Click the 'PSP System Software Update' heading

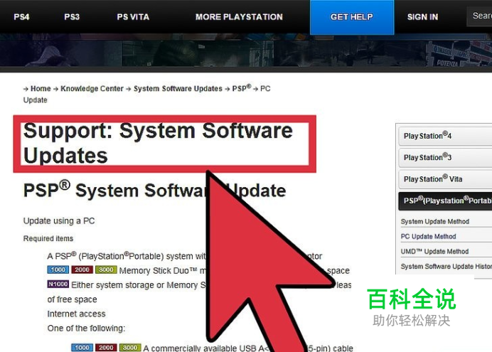(x=155, y=190)
